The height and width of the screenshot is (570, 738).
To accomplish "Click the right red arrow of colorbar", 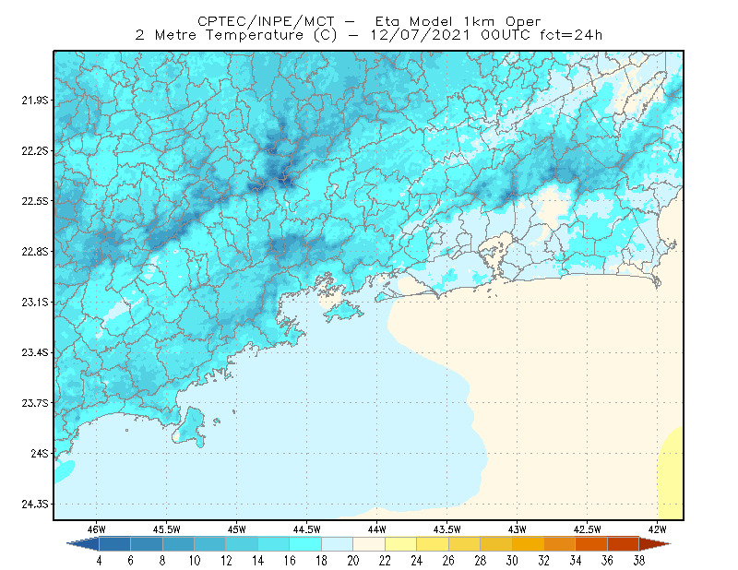I will 655,543.
